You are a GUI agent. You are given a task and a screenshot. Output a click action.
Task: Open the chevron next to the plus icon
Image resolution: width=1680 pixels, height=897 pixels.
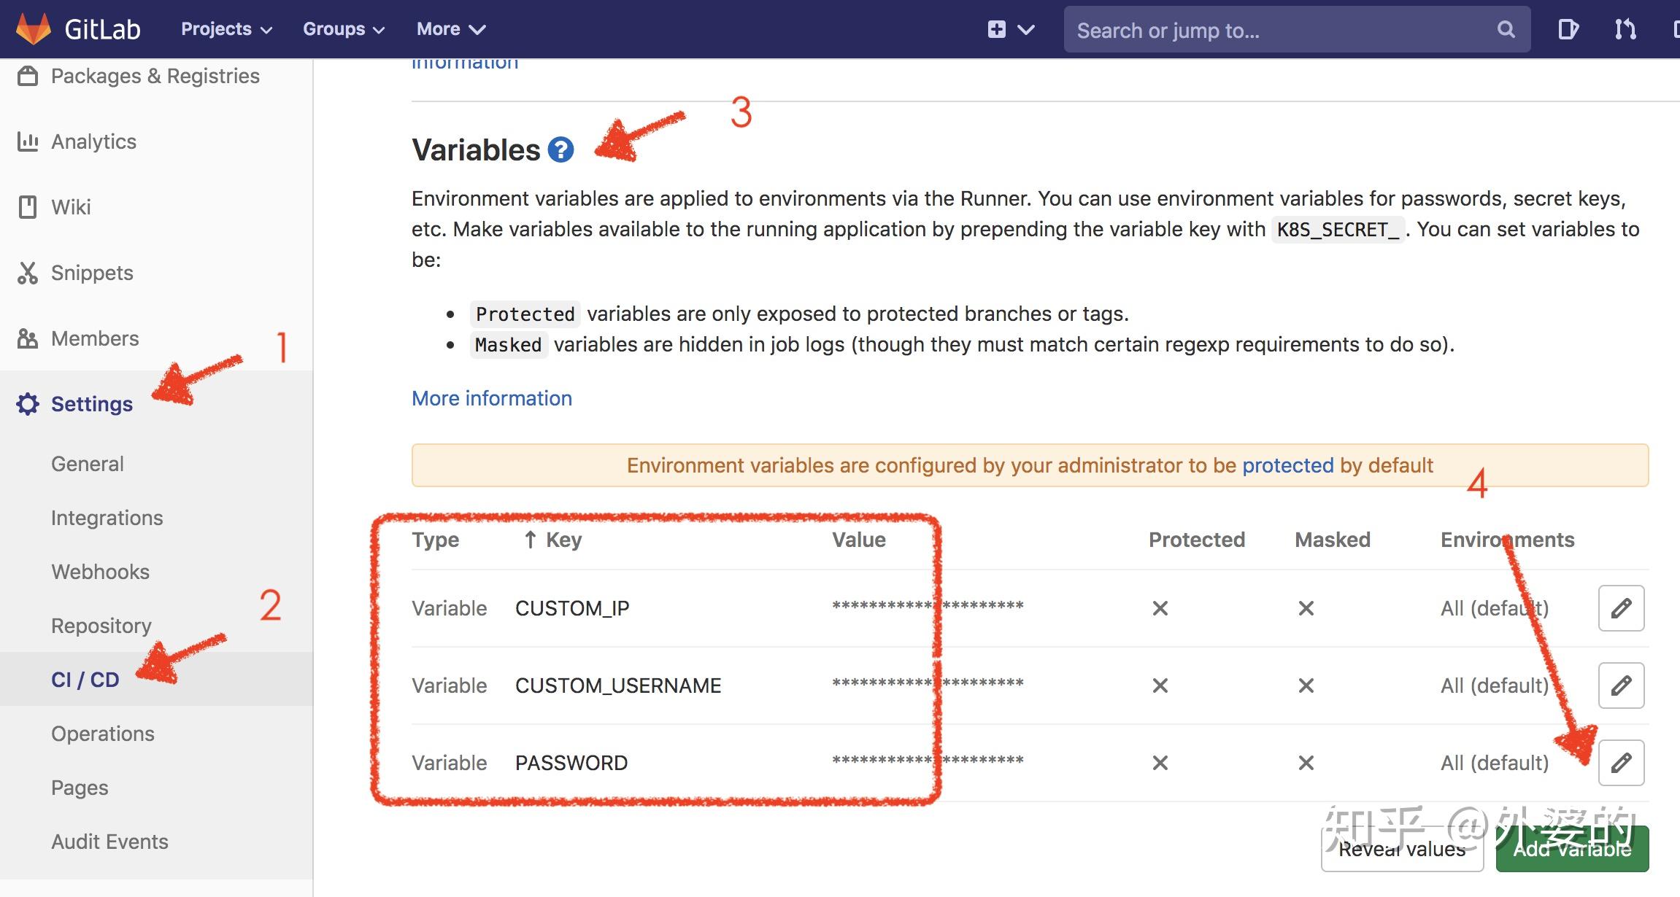1025,29
